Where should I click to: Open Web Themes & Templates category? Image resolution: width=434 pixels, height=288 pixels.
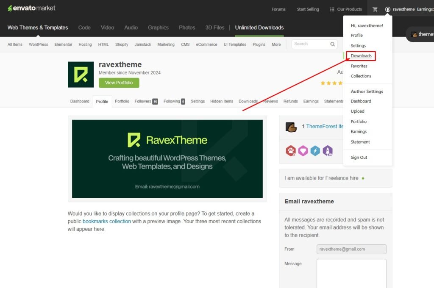38,28
